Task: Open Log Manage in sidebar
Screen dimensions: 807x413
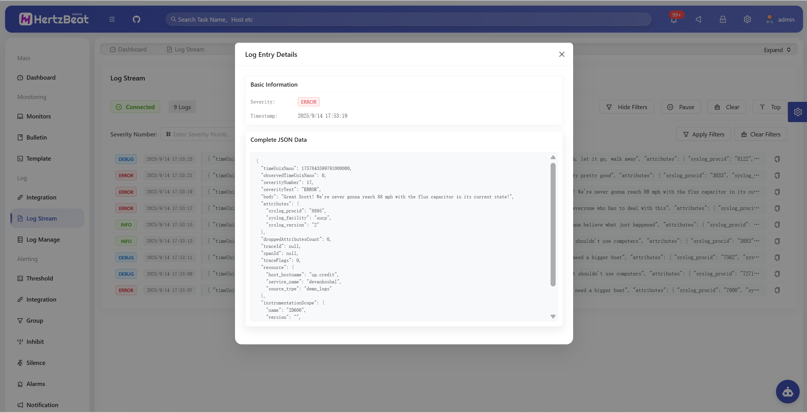Action: pos(43,239)
